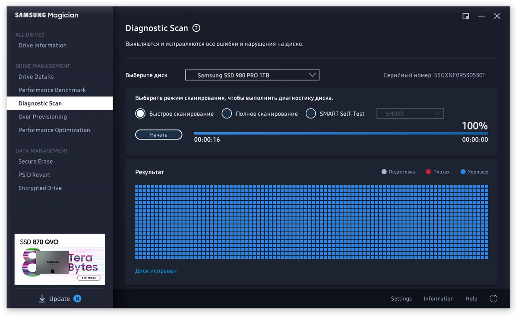Click the Результат heading
518x317 pixels.
(149, 172)
